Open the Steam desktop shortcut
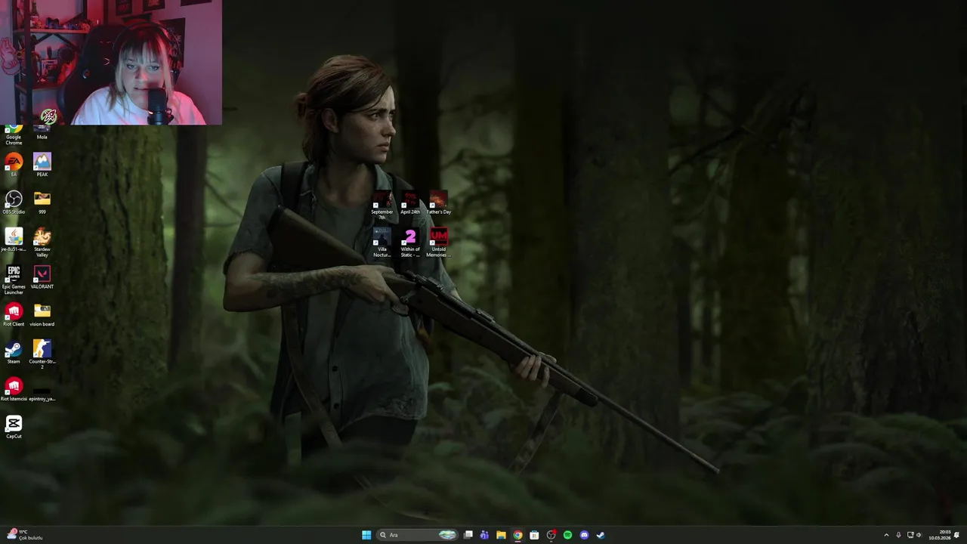The image size is (967, 544). [x=14, y=351]
